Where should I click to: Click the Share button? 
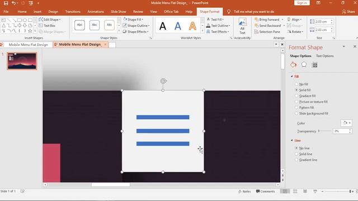point(348,12)
